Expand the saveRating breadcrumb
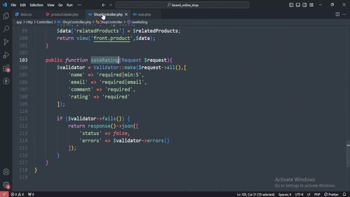The height and width of the screenshot is (197, 350). point(137,22)
